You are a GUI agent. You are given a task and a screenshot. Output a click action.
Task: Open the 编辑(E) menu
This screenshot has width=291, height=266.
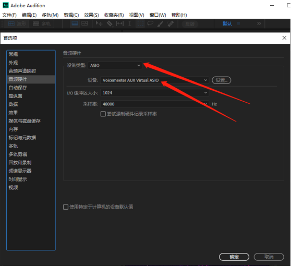(x=29, y=15)
